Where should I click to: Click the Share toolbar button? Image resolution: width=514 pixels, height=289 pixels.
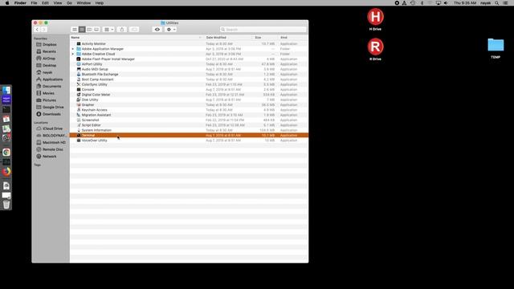tap(122, 30)
